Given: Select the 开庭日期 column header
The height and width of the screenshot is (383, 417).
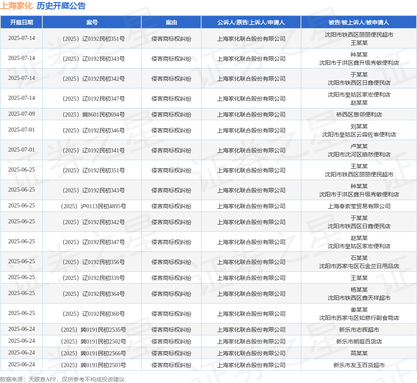Looking at the screenshot, I should pos(22,22).
